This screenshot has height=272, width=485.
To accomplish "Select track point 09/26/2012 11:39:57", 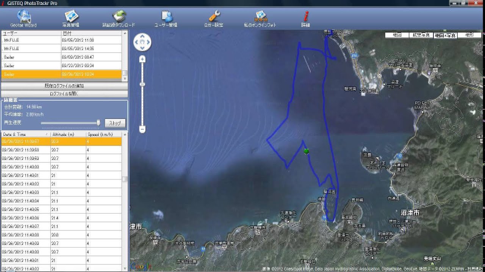I will click(x=61, y=141).
